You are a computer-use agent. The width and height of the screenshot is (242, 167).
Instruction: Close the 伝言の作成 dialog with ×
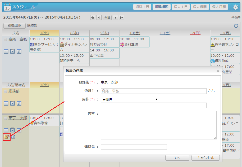[218, 71]
